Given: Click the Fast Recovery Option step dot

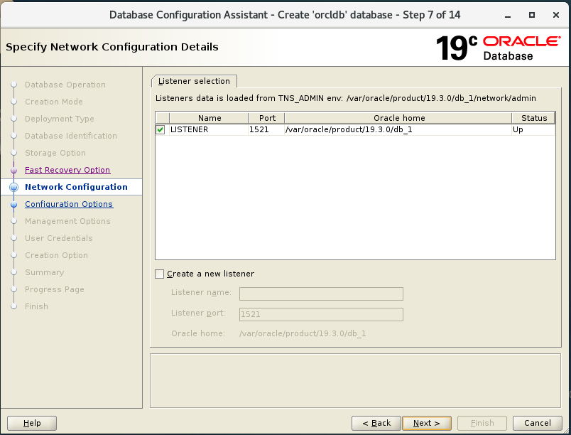Looking at the screenshot, I should [15, 170].
